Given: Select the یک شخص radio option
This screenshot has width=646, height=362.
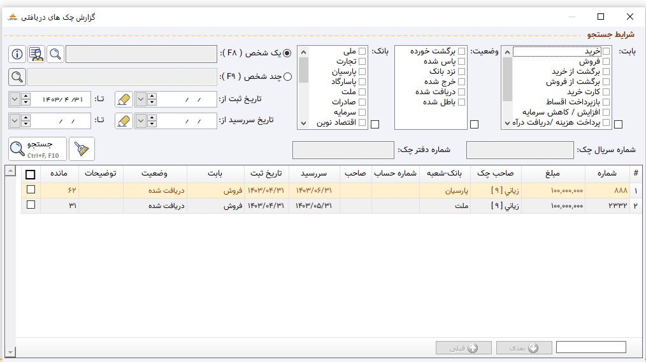Looking at the screenshot, I should (287, 53).
